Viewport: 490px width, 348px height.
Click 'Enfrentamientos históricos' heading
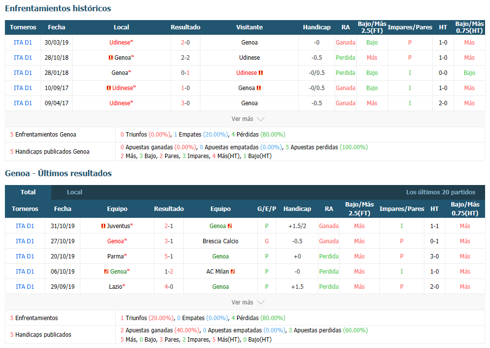point(58,8)
